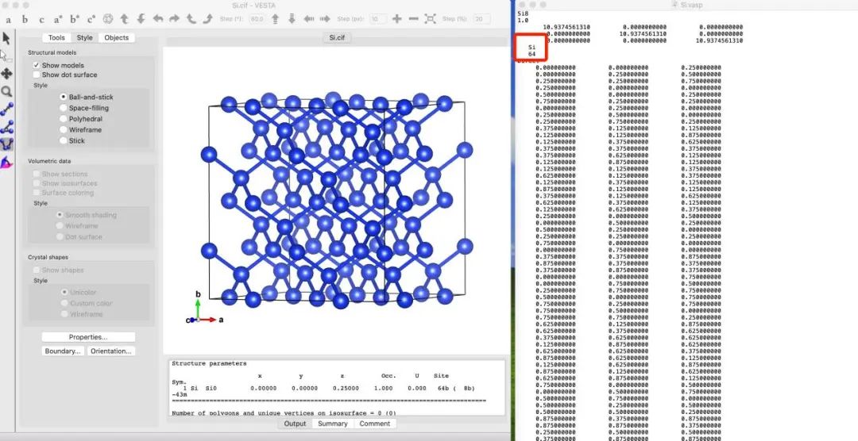Screen dimensions: 858x441
Task: Click the 64 atom count in Si.vasp
Action: 531,54
